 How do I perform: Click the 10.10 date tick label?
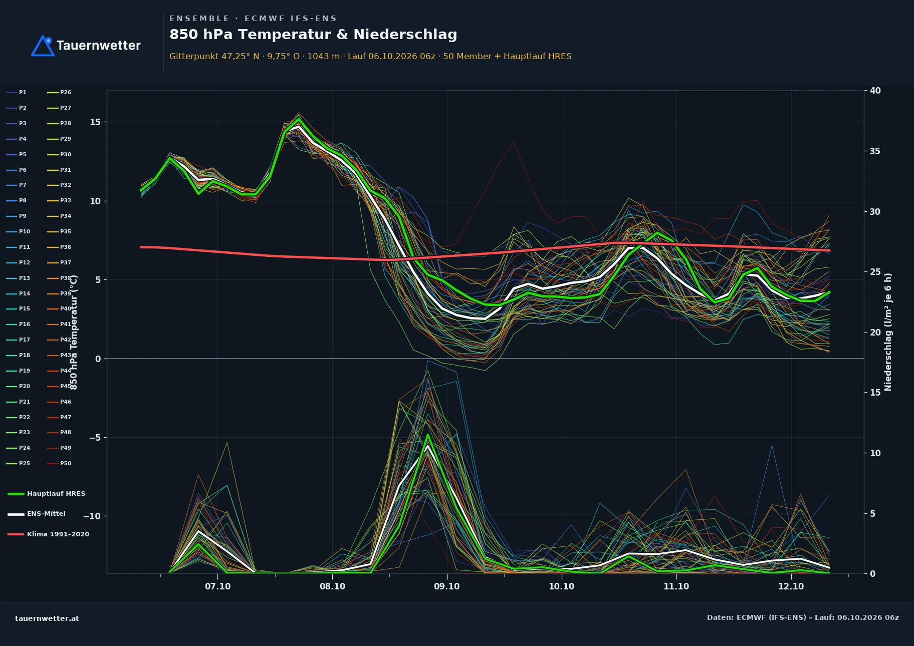(561, 586)
